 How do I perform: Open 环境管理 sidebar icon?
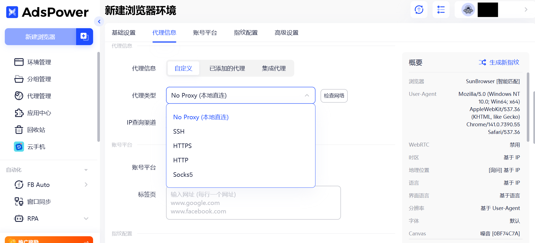(x=19, y=62)
